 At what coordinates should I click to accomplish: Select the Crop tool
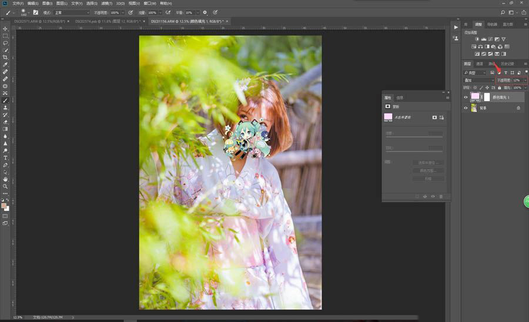[x=5, y=58]
